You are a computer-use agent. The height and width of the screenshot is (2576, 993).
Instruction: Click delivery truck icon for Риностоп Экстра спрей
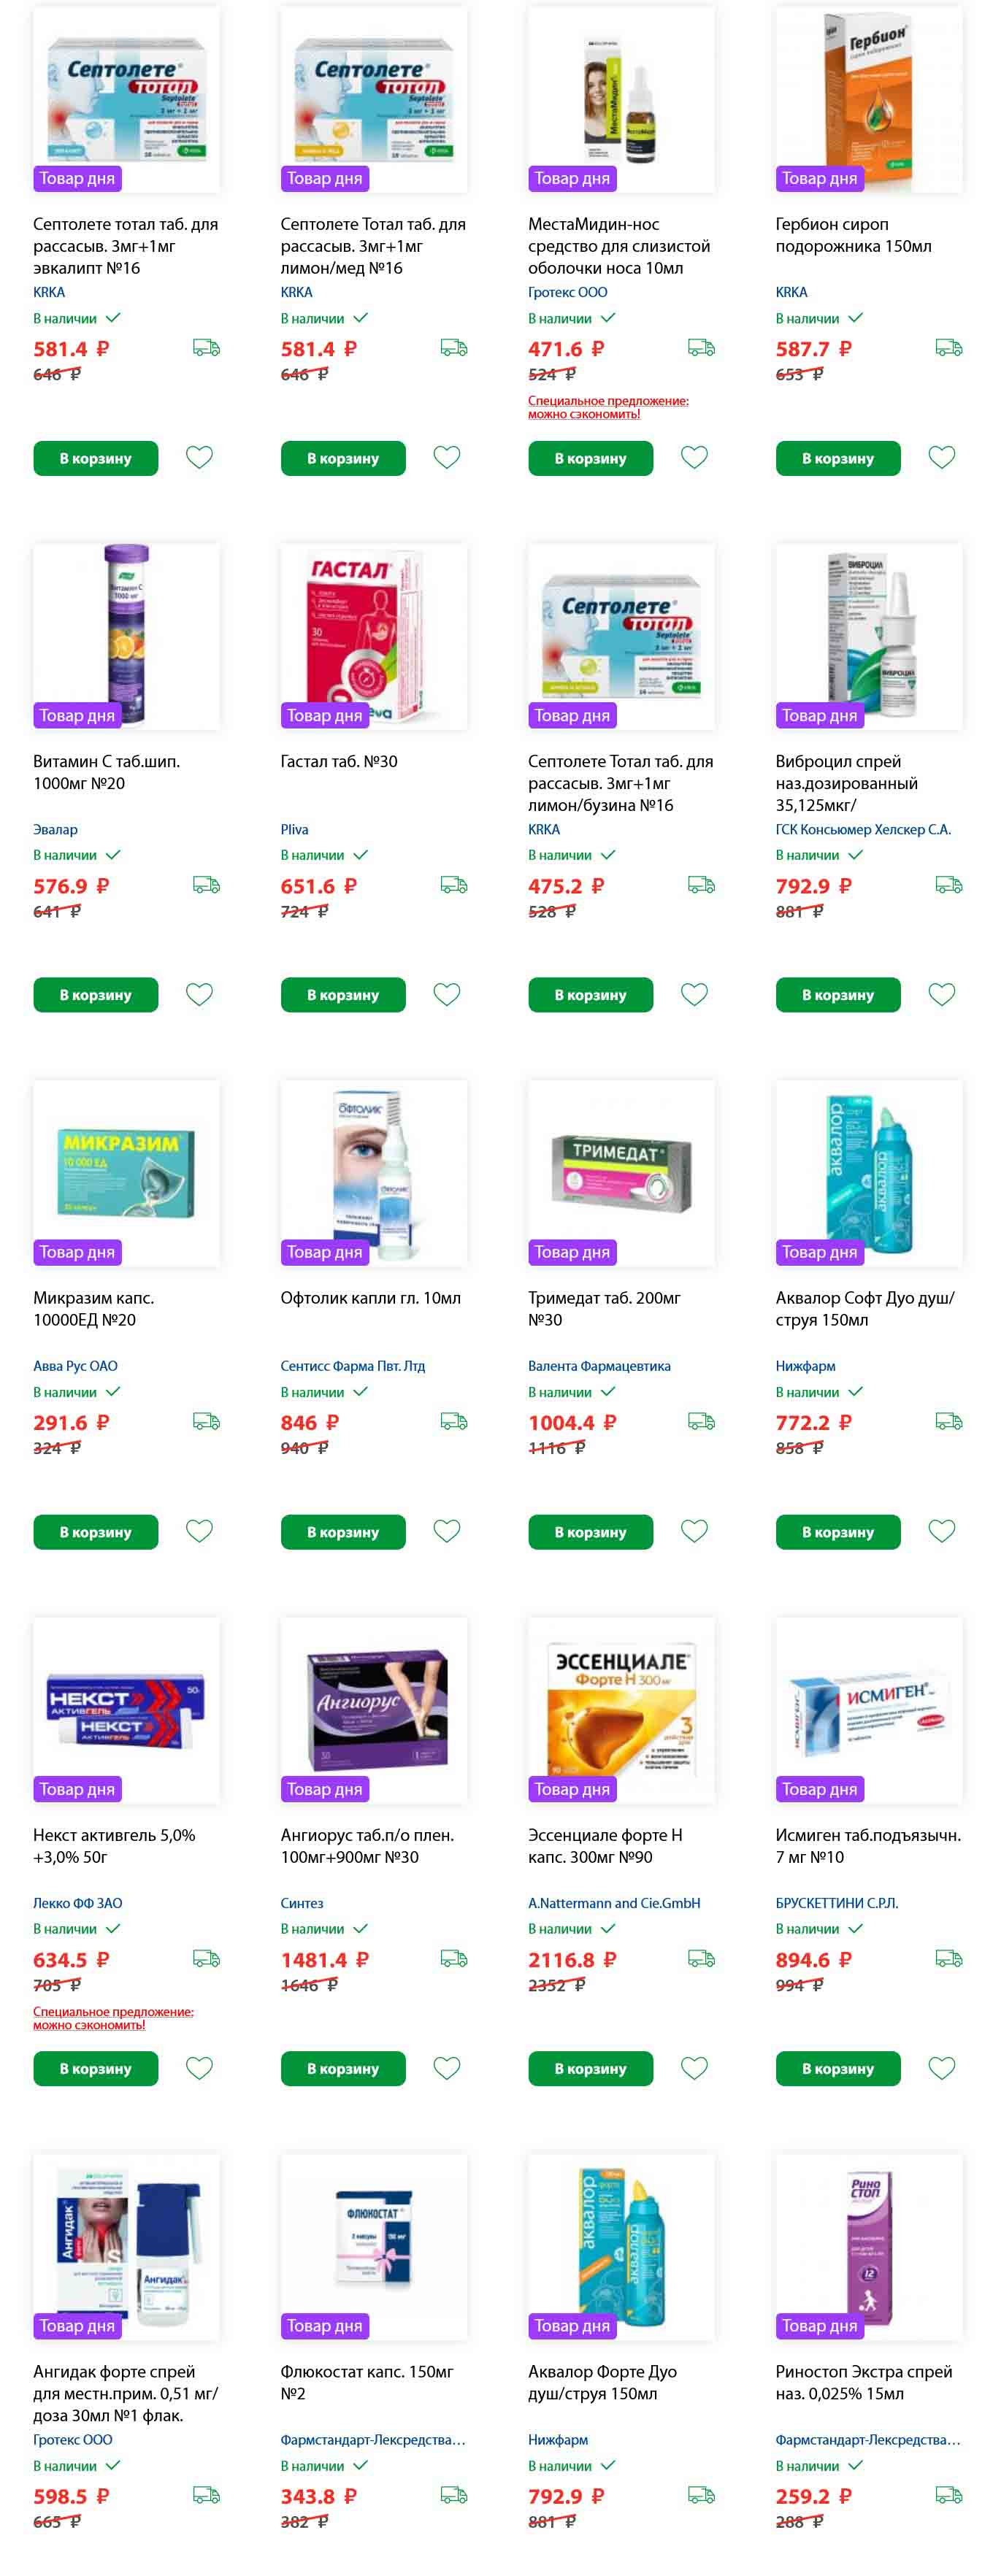click(949, 2495)
